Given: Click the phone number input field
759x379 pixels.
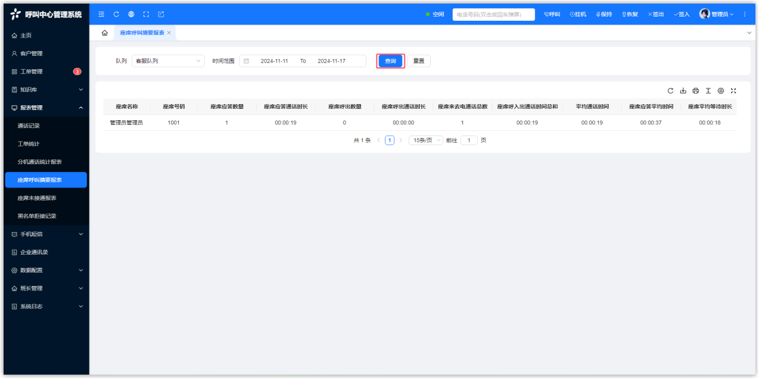Looking at the screenshot, I should (x=493, y=14).
